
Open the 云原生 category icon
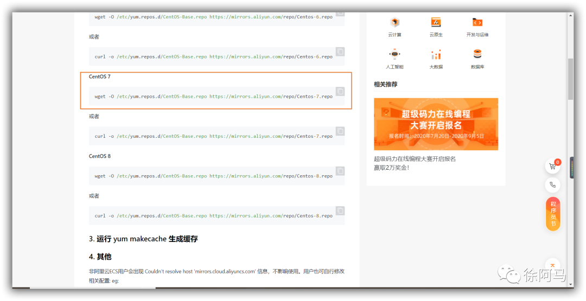coord(436,22)
